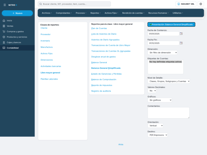
Task: Open the settings gear icon
Action: (x=201, y=4)
